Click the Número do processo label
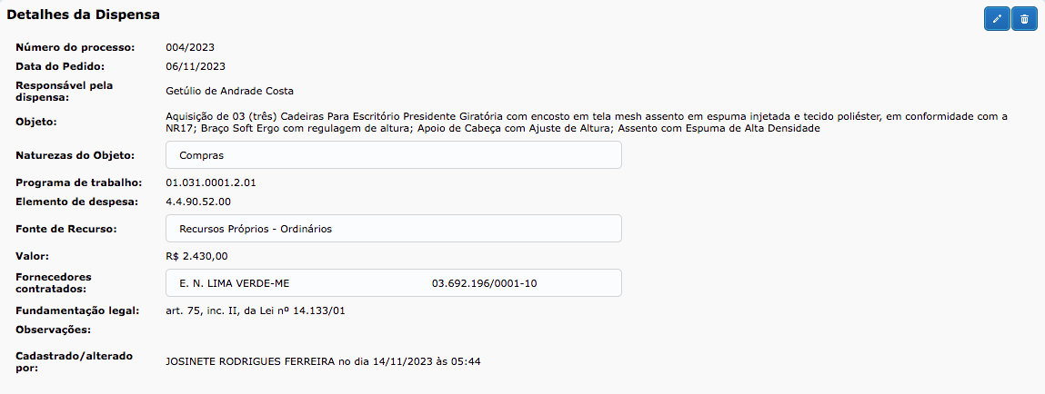Screen dimensions: 1045x394 click(75, 47)
